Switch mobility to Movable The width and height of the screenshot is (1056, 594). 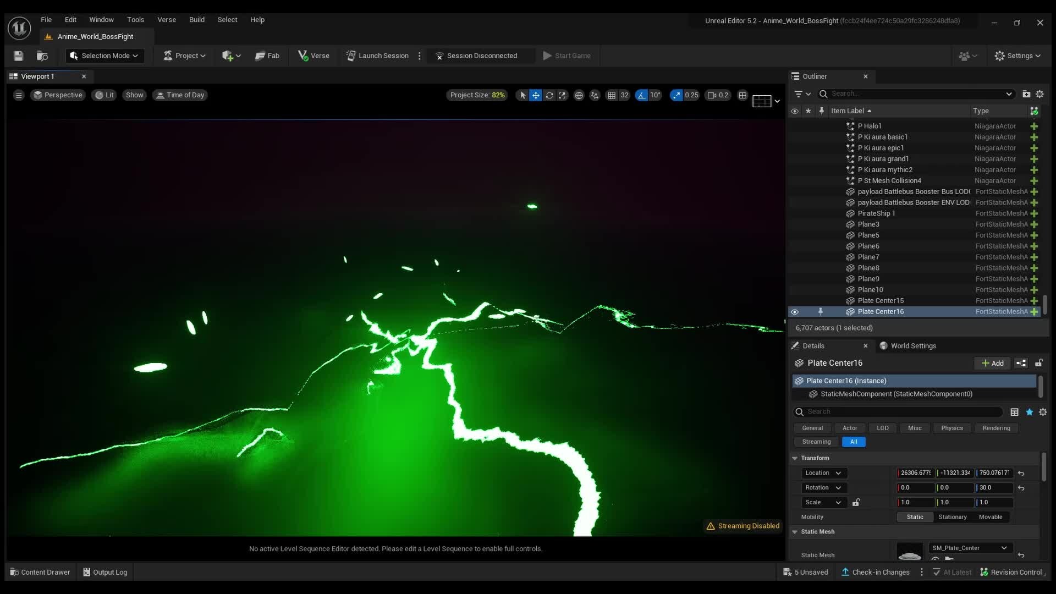tap(989, 517)
